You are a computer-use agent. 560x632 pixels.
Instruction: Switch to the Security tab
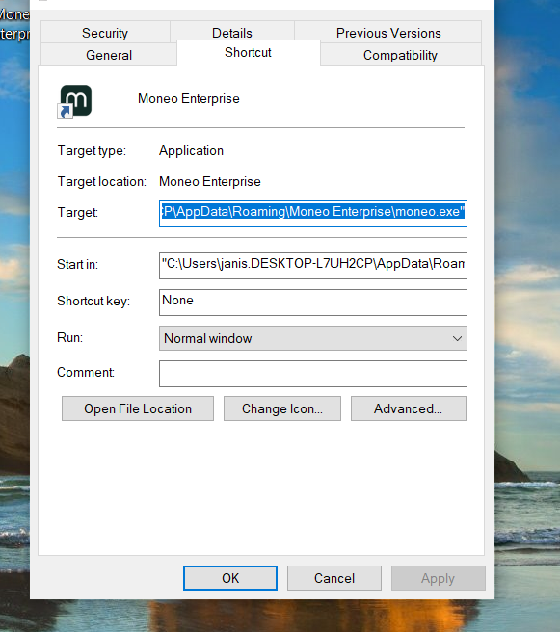[x=105, y=33]
